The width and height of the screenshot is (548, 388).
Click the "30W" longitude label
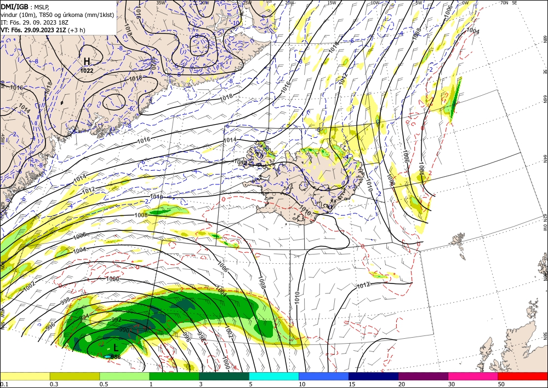tap(204, 3)
